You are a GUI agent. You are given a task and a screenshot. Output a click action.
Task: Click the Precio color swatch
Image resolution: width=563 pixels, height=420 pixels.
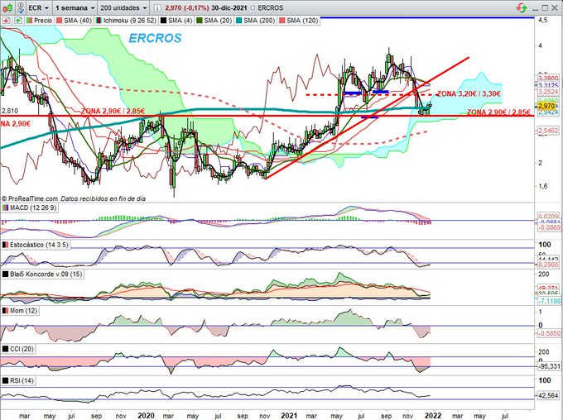[x=29, y=21]
